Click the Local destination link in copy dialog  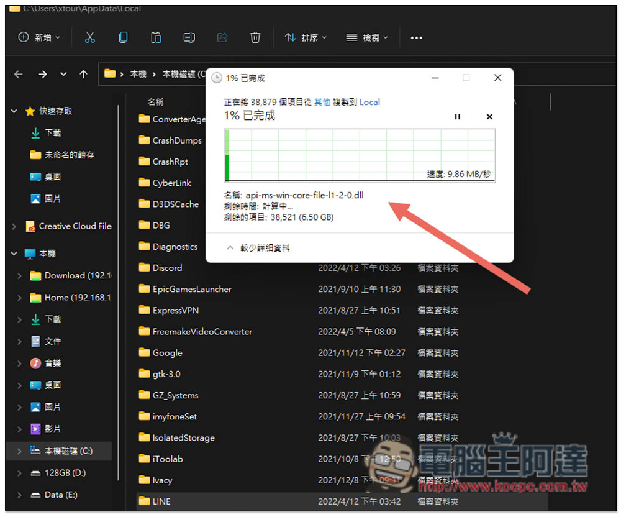pos(369,102)
